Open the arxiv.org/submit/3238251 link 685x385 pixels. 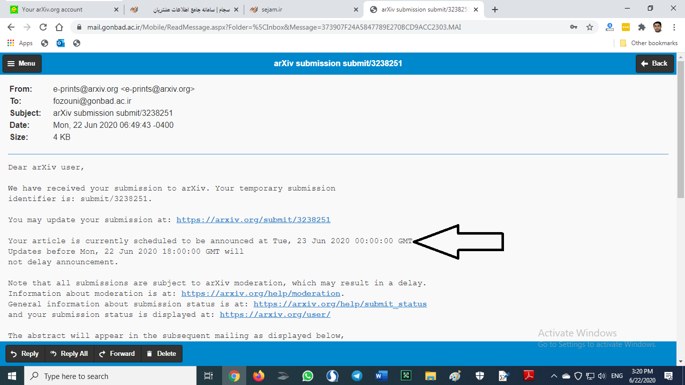(x=253, y=220)
